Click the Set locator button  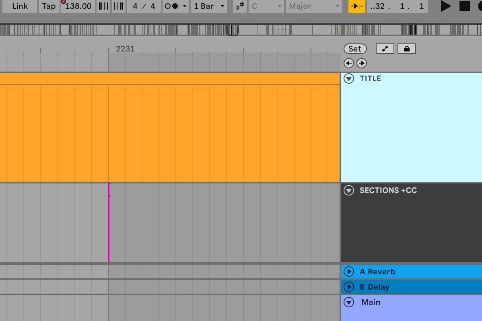pos(355,49)
